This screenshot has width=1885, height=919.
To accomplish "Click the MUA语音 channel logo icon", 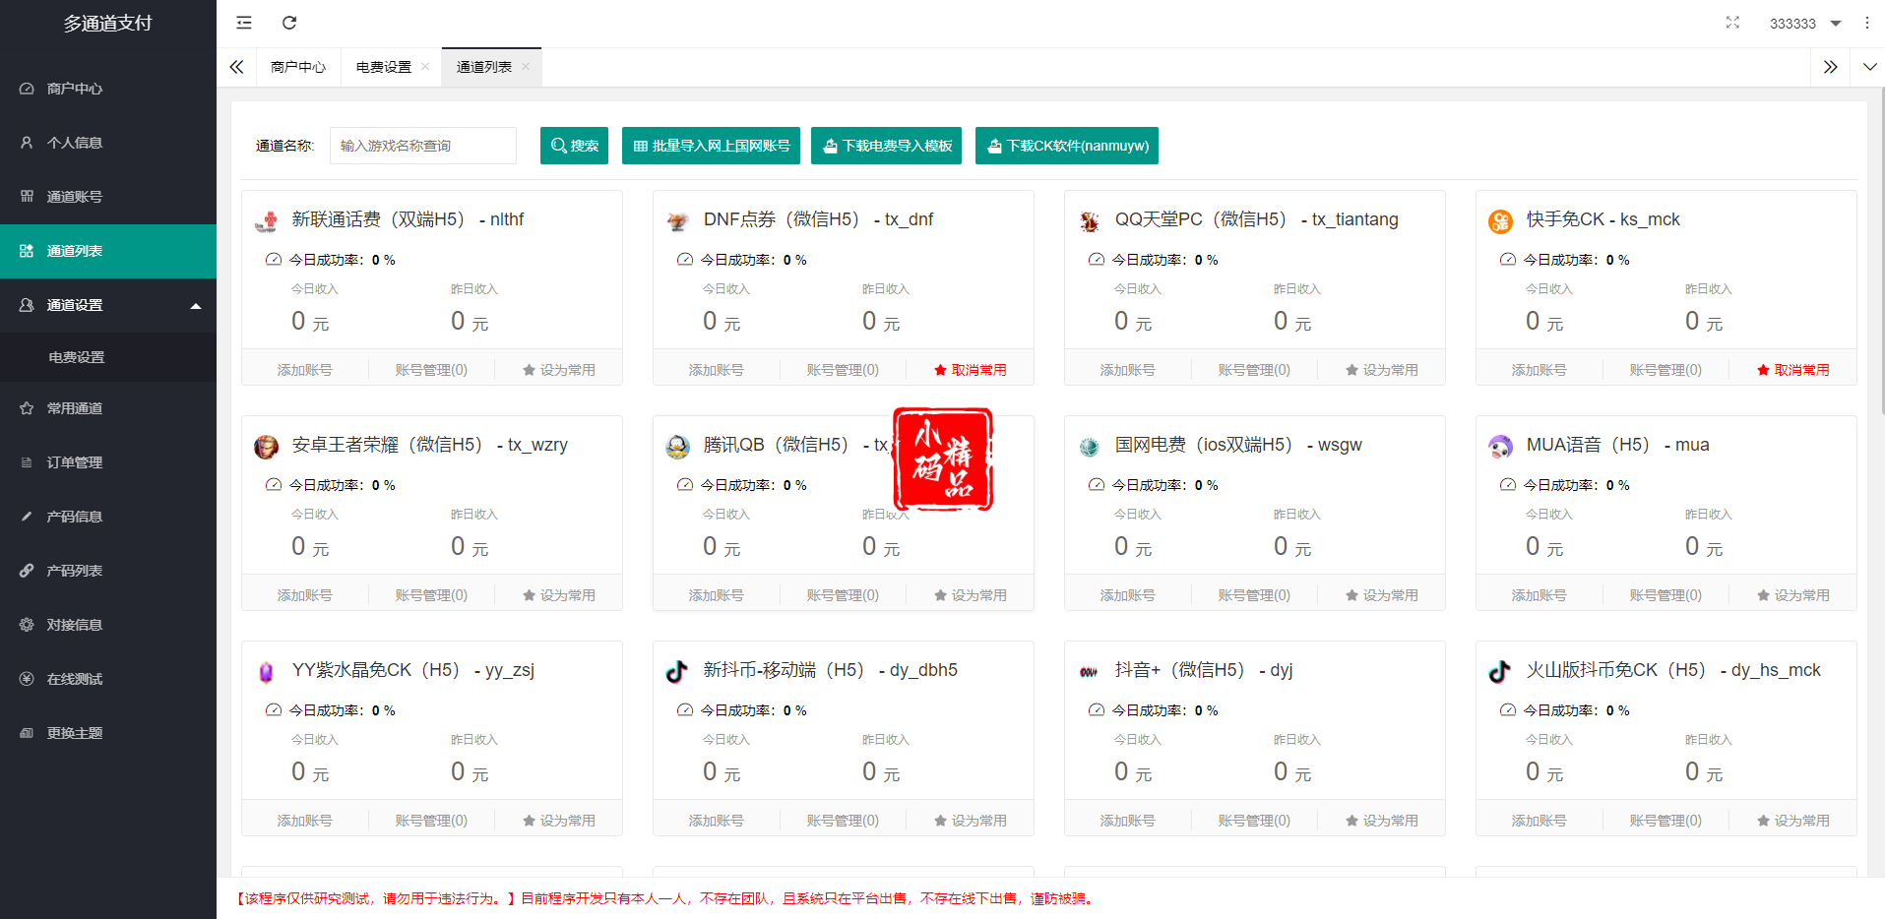I will [x=1500, y=447].
